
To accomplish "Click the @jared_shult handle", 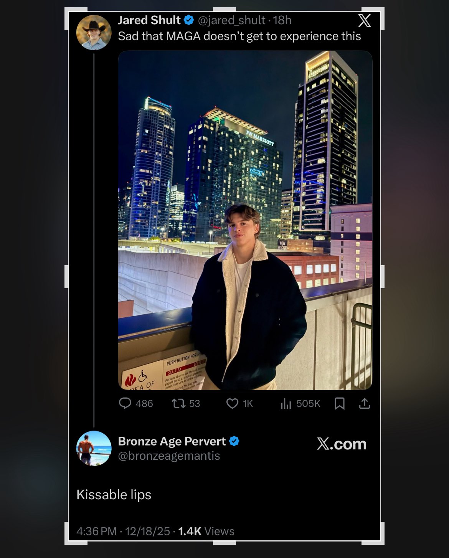I will (232, 20).
